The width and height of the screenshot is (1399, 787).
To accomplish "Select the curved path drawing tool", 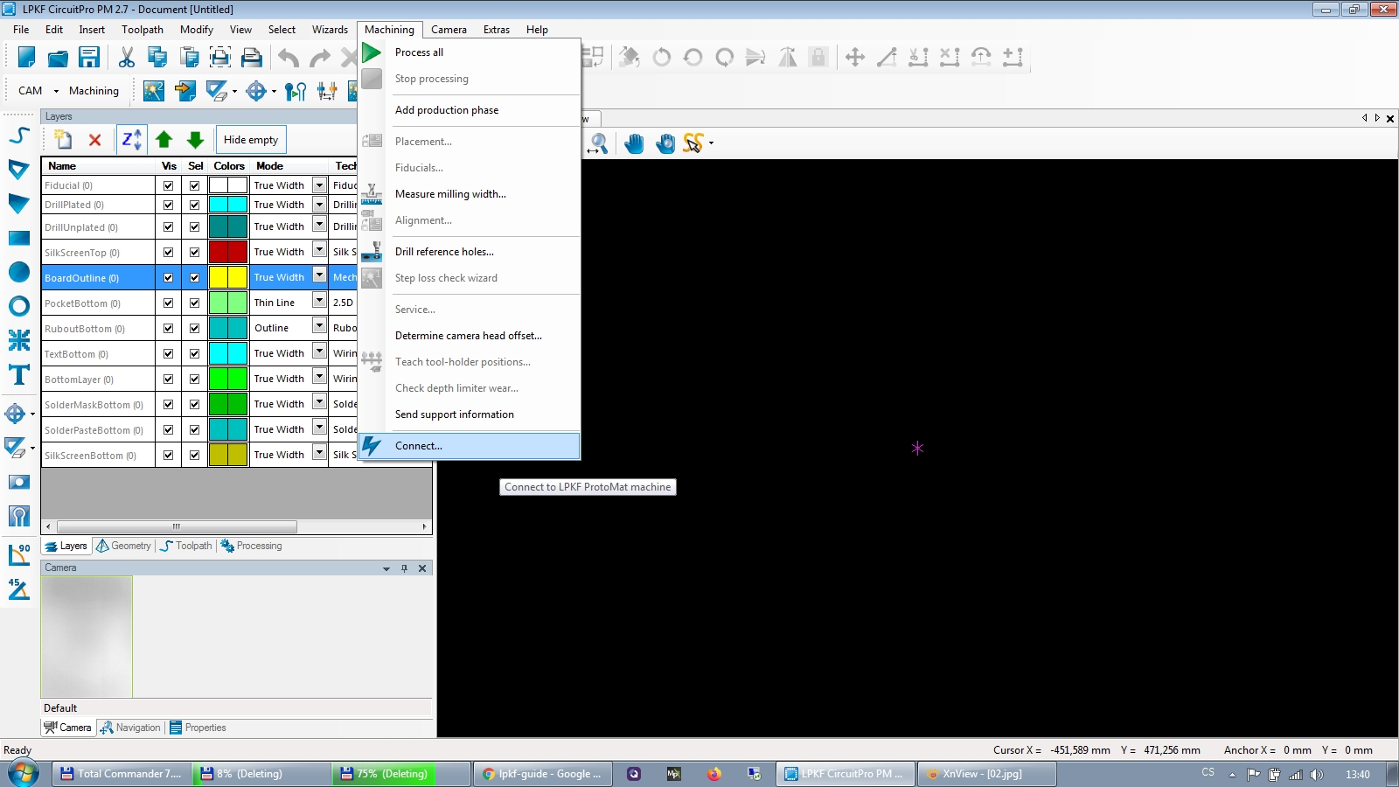I will 19,136.
